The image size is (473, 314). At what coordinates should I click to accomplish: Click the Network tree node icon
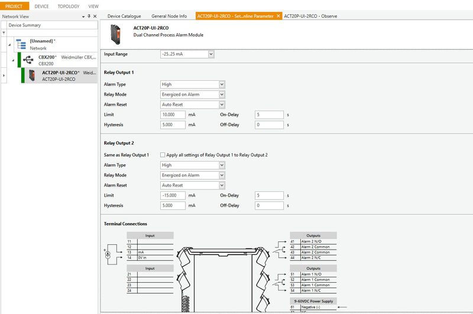click(21, 44)
